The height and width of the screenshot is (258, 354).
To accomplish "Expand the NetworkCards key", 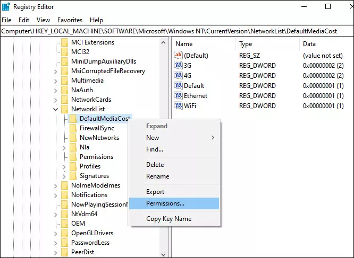I will coord(56,100).
